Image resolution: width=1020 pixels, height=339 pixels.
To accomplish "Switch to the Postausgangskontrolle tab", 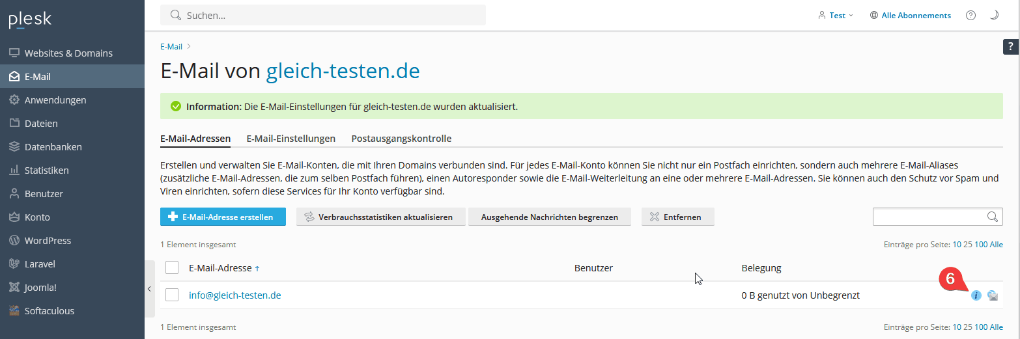I will tap(401, 139).
